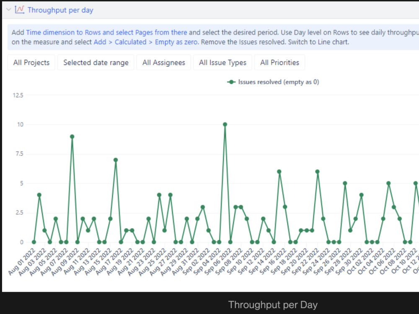
Task: Click the Oct 06 2022 axis label
Action: (382, 261)
